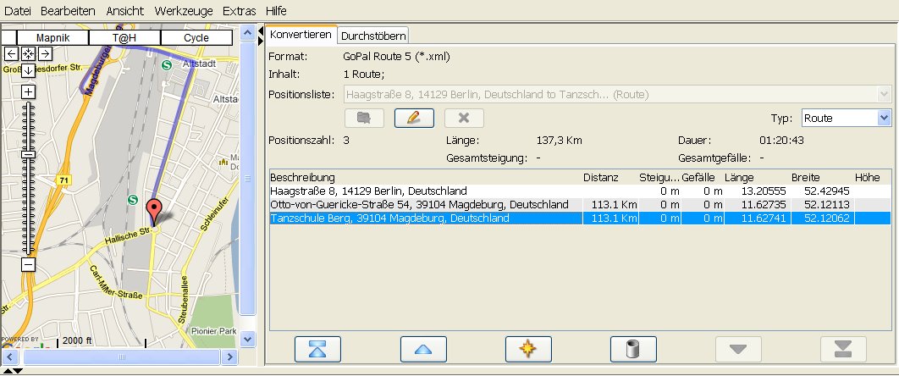The width and height of the screenshot is (899, 376).
Task: Collapse the map panel using divider arrow
Action: (x=260, y=31)
